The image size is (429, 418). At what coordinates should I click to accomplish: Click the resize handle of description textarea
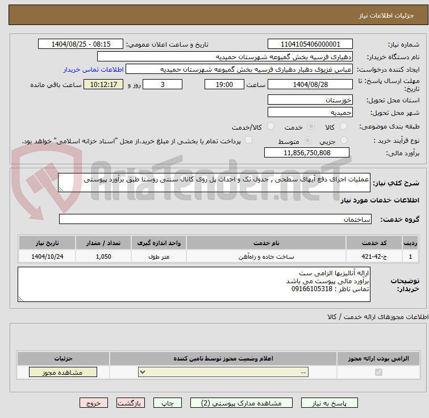pyautogui.click(x=61, y=189)
